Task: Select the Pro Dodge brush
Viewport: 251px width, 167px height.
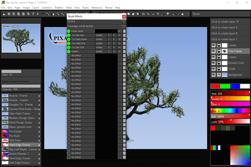Action: (x=21, y=131)
